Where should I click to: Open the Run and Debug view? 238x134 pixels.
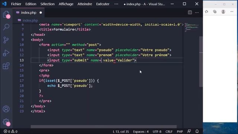6,53
